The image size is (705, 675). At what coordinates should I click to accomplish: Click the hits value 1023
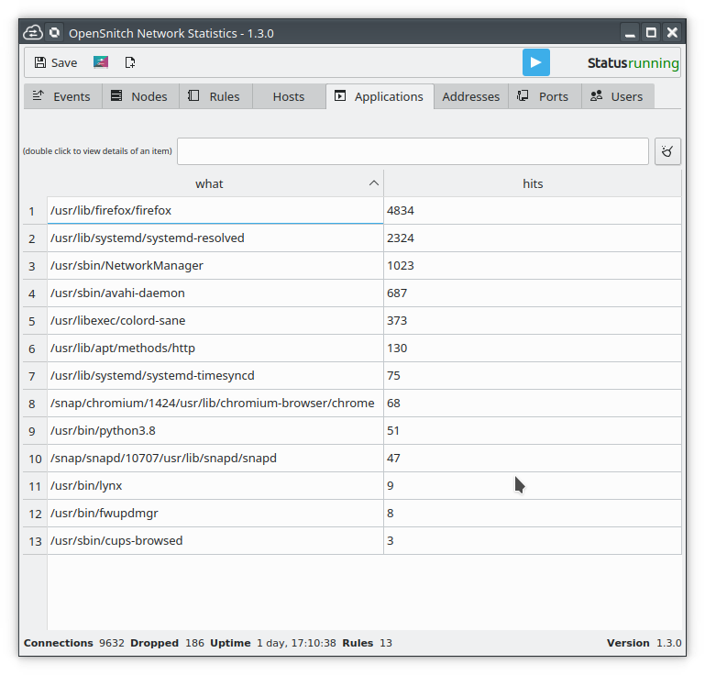(x=400, y=265)
